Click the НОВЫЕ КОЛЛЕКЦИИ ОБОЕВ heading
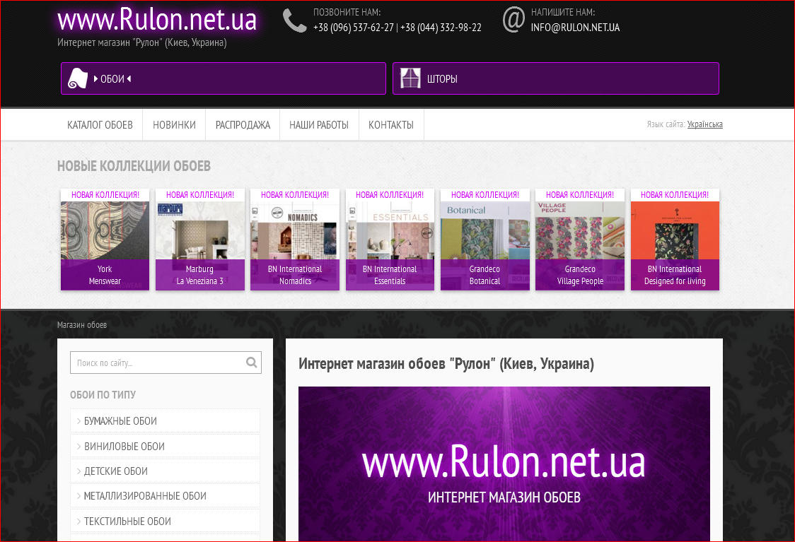This screenshot has width=795, height=542. click(134, 166)
